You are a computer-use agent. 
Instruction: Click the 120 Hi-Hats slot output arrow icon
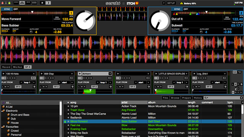34,87
